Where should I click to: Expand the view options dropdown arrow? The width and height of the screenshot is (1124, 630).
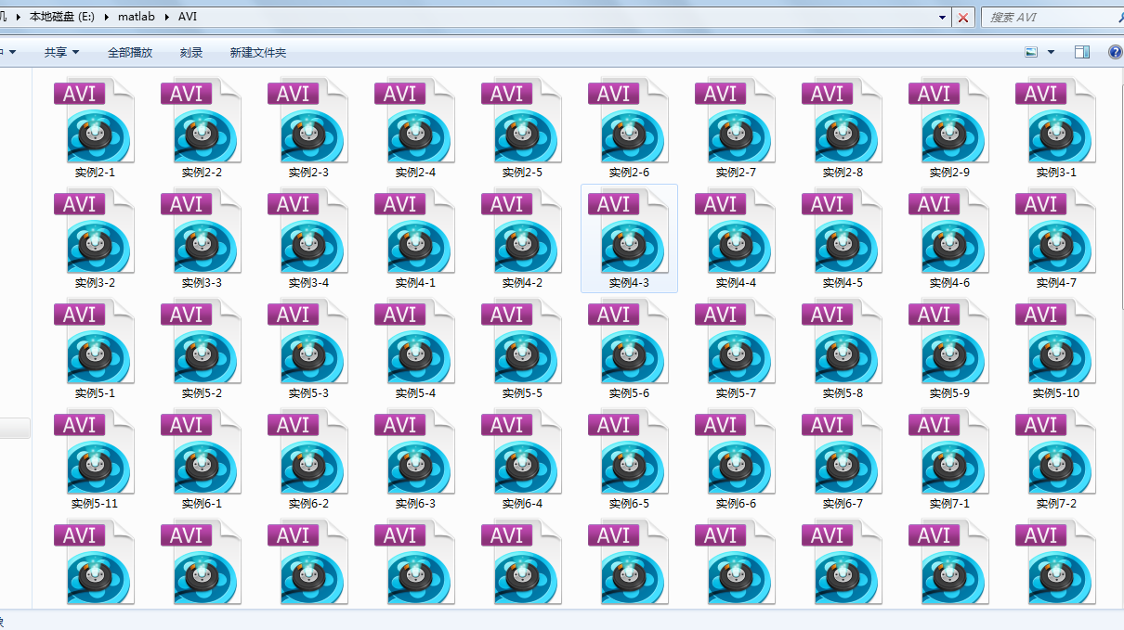tap(1052, 53)
